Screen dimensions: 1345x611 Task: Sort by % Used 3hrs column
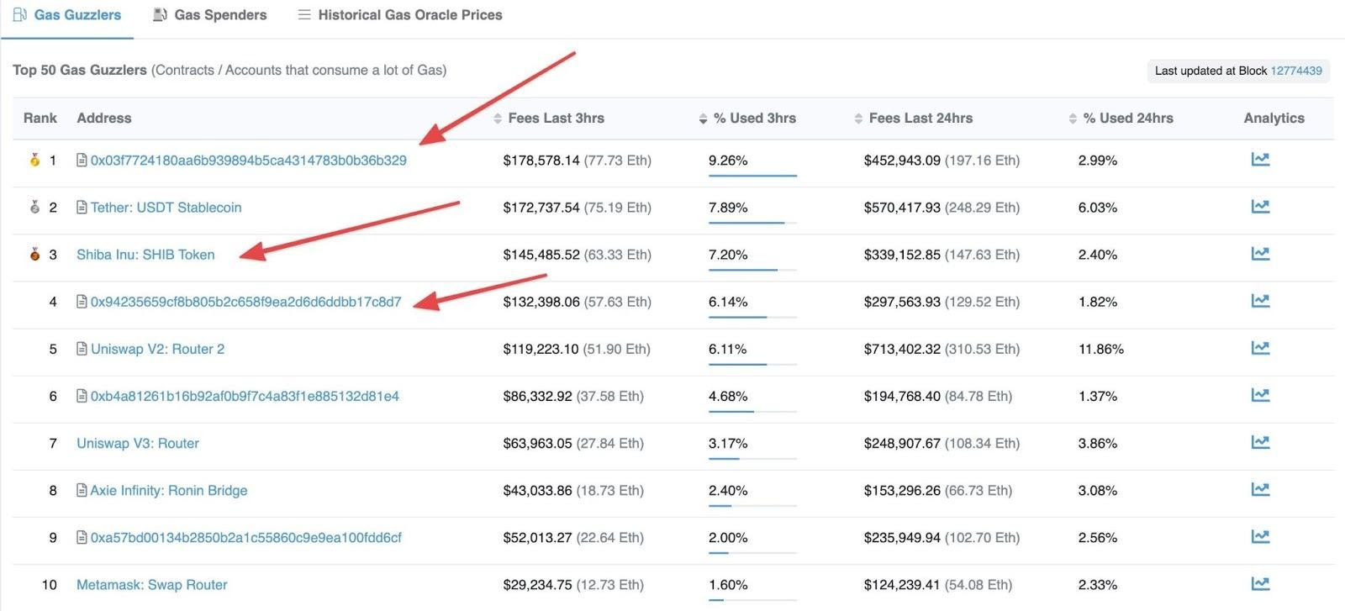tap(747, 119)
